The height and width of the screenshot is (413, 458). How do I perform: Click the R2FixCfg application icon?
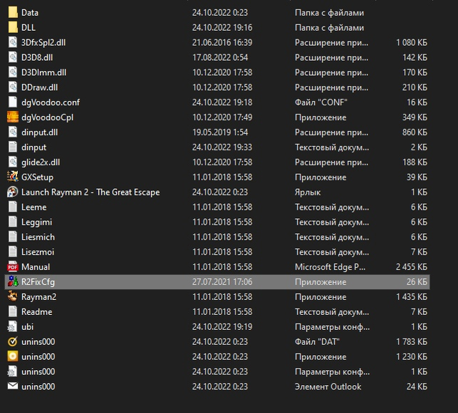[x=13, y=281]
